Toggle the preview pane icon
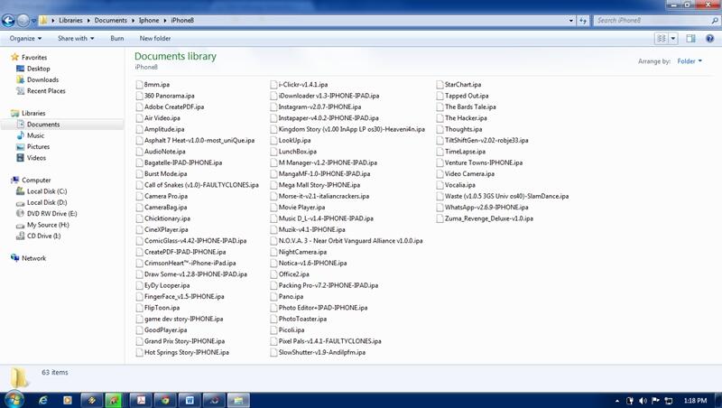722x408 pixels. click(690, 39)
